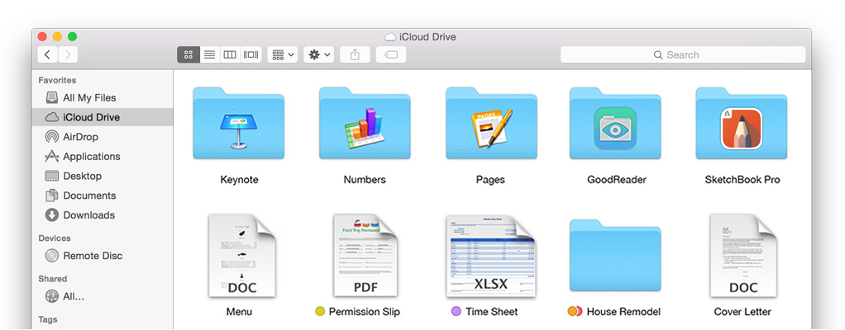Image resolution: width=845 pixels, height=330 pixels.
Task: Select Remote Disc under Devices
Action: tap(103, 256)
